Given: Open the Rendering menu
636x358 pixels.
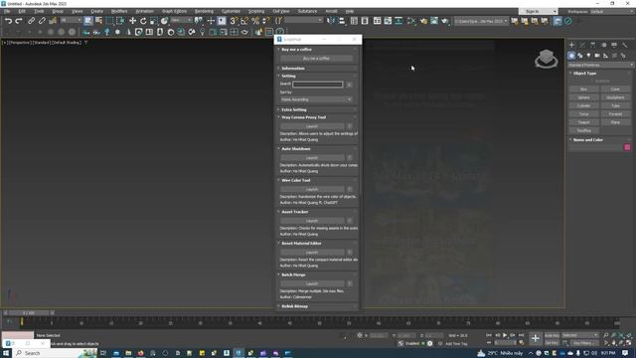Looking at the screenshot, I should pos(204,11).
